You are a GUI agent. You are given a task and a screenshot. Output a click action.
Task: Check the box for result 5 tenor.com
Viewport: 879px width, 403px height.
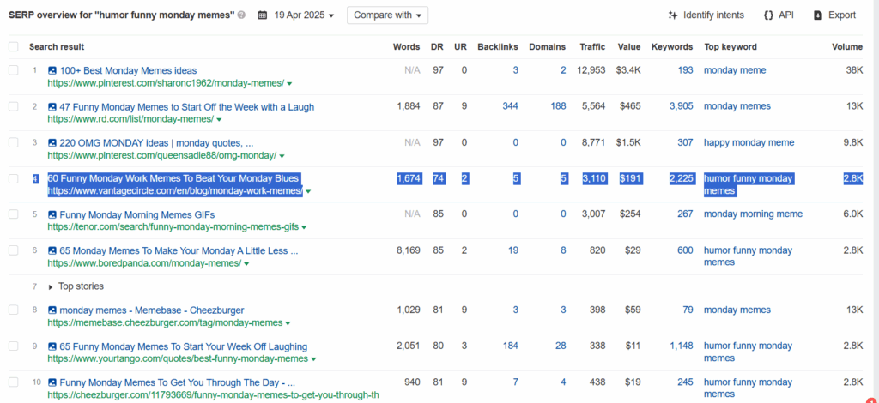pyautogui.click(x=14, y=214)
